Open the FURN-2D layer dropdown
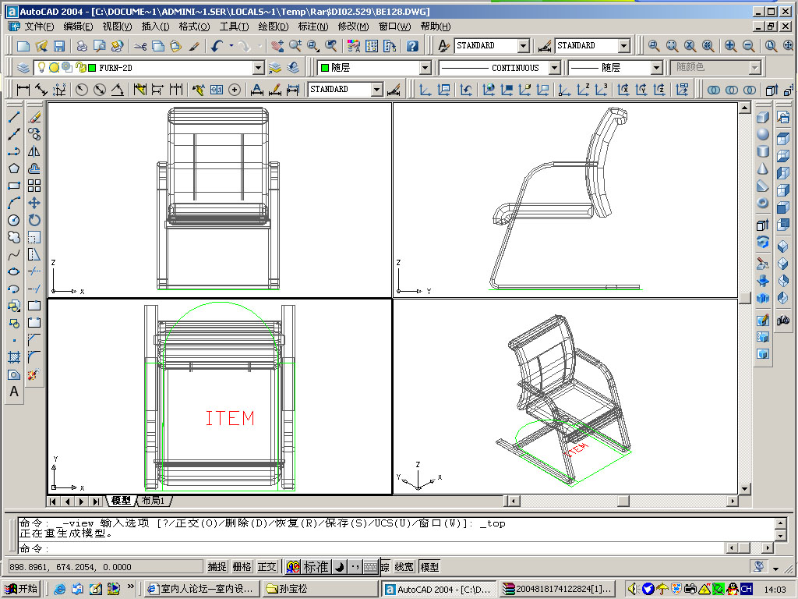Image resolution: width=798 pixels, height=599 pixels. pos(259,69)
